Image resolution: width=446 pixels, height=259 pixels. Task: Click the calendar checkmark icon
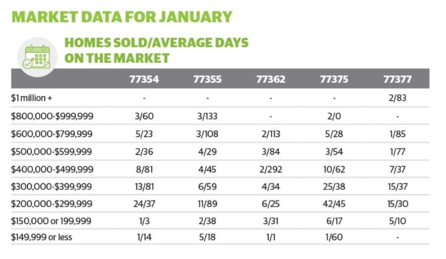[x=37, y=57]
